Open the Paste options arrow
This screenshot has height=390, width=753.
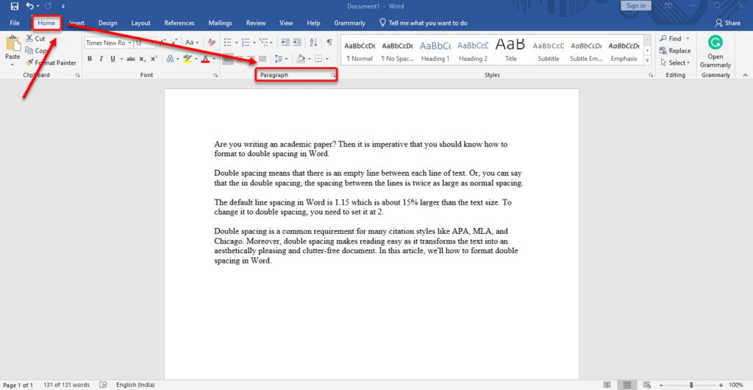[x=13, y=63]
